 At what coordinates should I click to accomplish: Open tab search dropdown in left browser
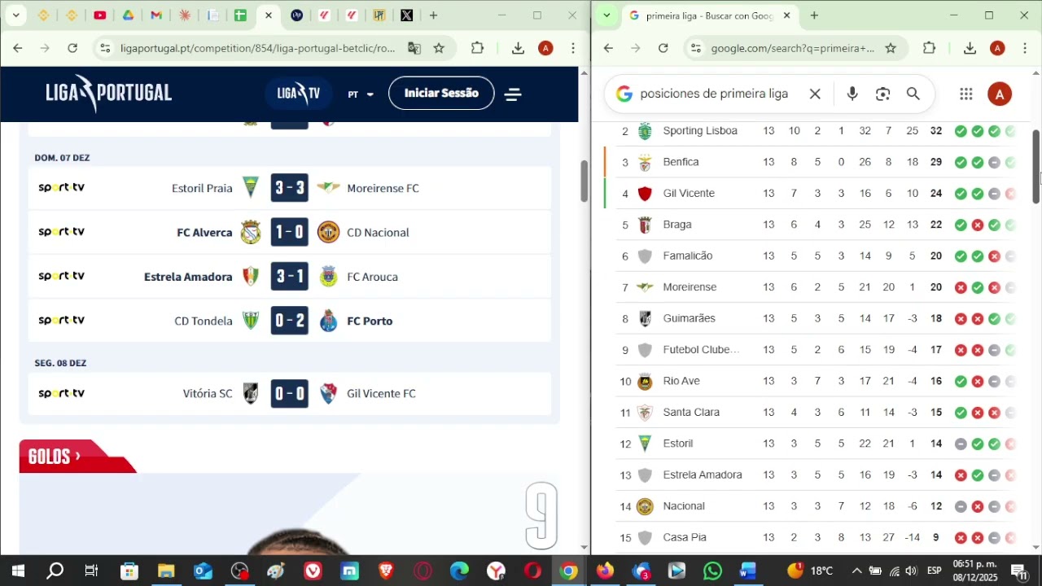point(15,15)
